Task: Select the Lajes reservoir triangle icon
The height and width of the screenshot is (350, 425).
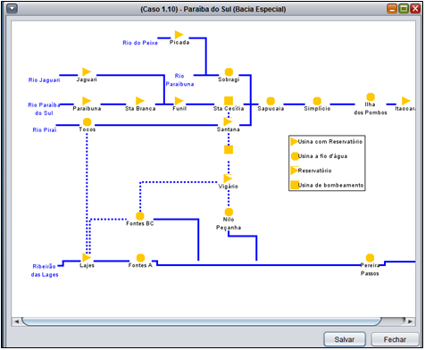Action: pos(87,257)
